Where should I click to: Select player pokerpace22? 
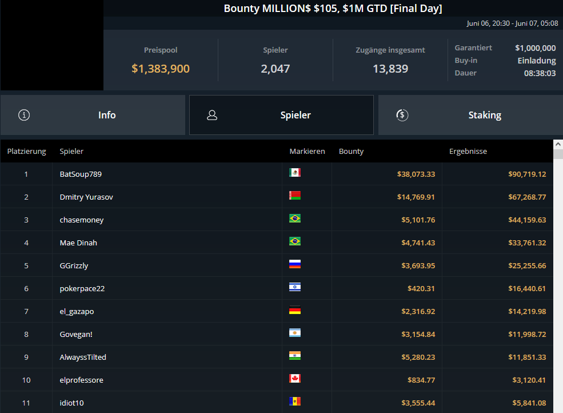point(82,289)
